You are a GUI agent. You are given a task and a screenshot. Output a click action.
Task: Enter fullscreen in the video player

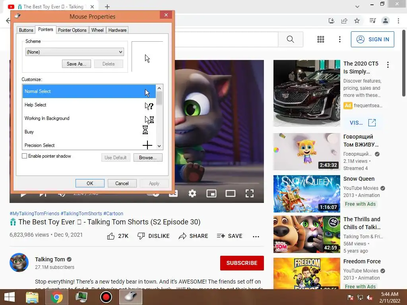(x=250, y=193)
